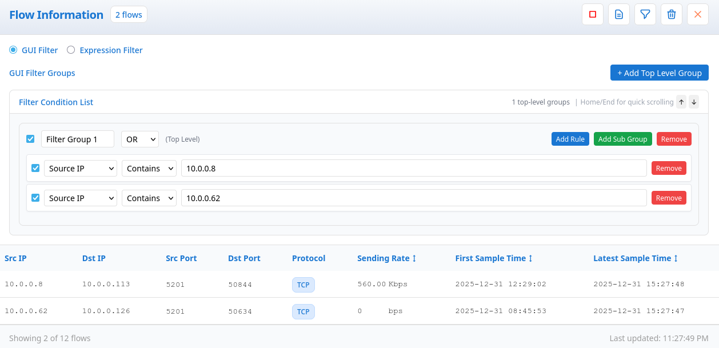Screen dimensions: 719x348
Task: Sort by First Sample Time column
Action: click(494, 258)
